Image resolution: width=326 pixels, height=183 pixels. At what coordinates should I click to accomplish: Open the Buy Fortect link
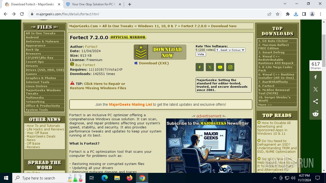[x=85, y=65]
